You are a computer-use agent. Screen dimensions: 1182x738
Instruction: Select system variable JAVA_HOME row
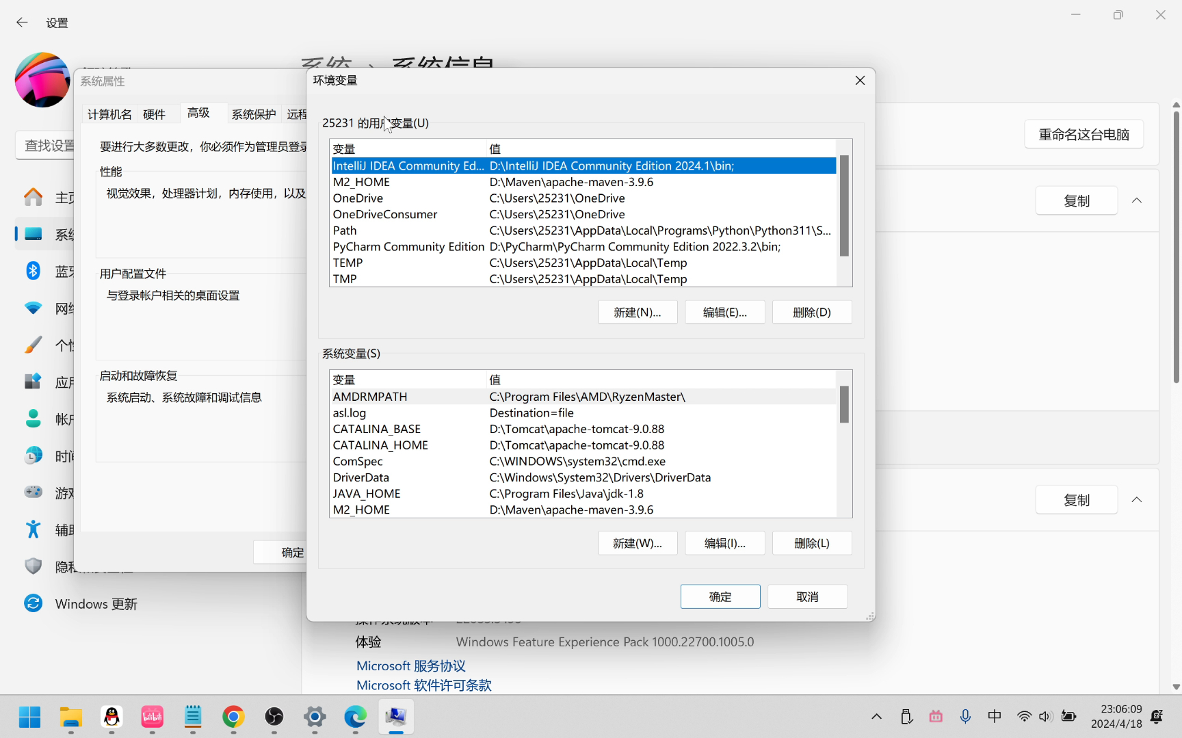point(583,494)
